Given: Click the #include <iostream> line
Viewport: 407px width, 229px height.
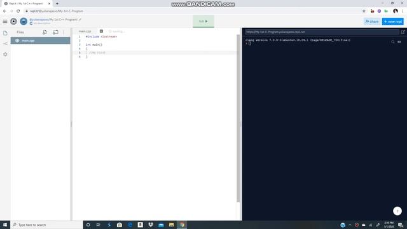Looking at the screenshot, I should click(x=102, y=37).
